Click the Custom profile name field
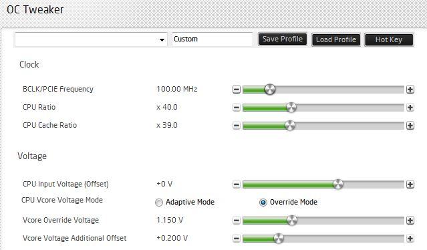This screenshot has height=250, width=427. pyautogui.click(x=212, y=39)
